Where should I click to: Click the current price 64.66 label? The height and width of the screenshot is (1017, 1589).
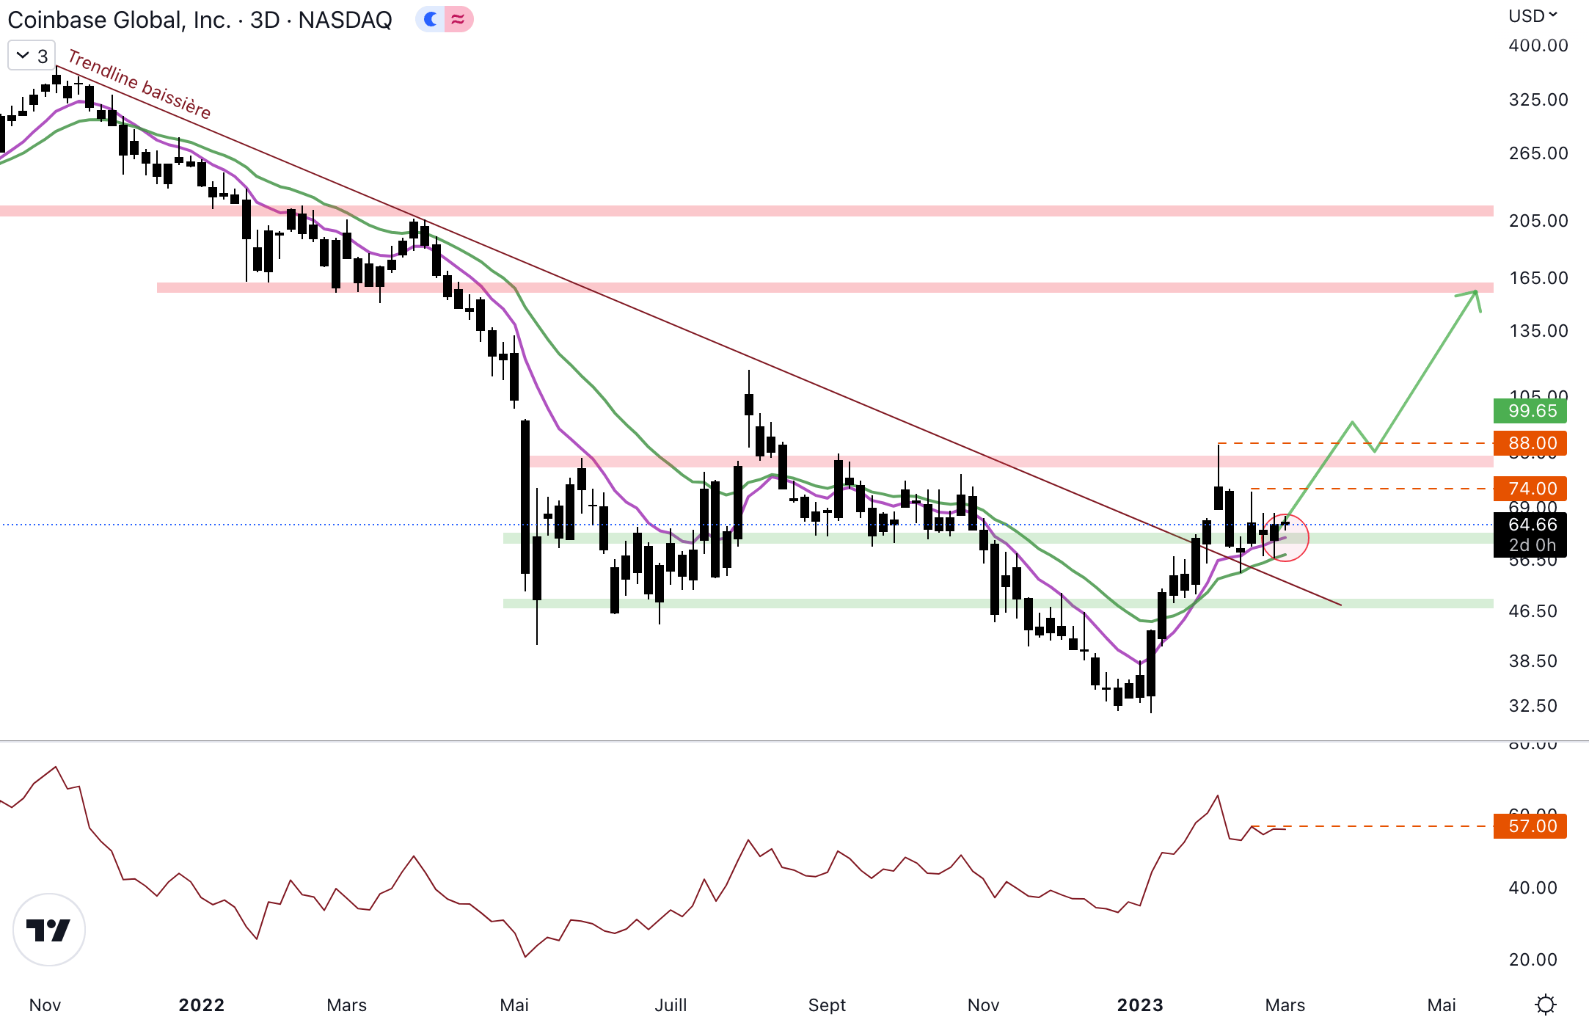[x=1530, y=525]
